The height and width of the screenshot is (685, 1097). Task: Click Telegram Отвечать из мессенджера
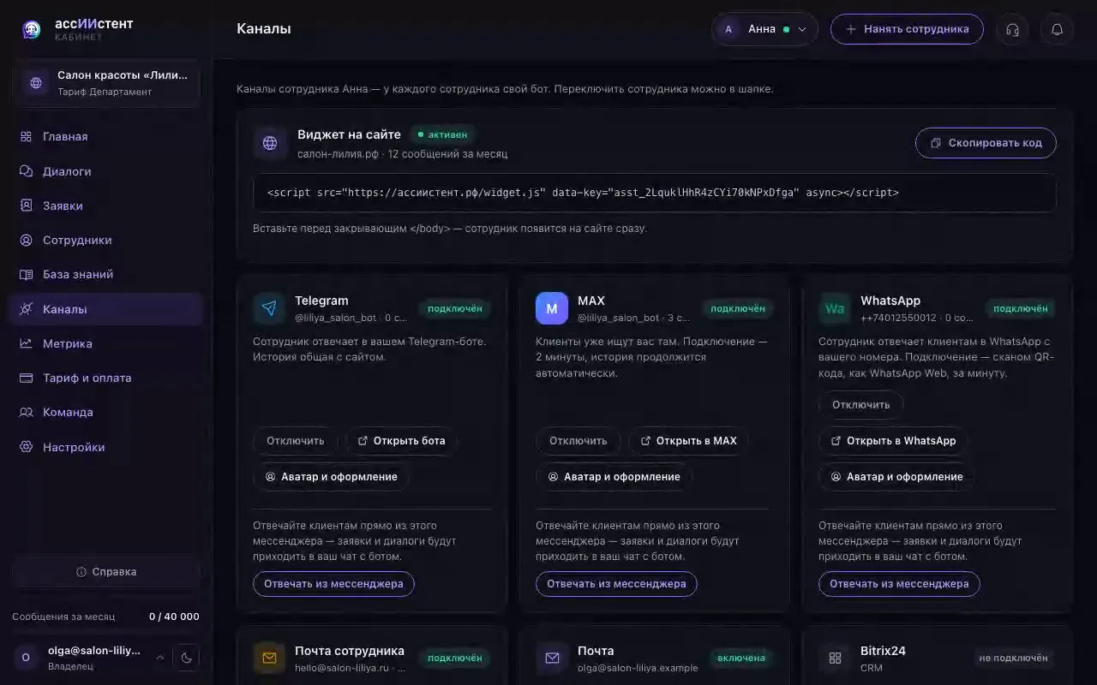click(333, 584)
